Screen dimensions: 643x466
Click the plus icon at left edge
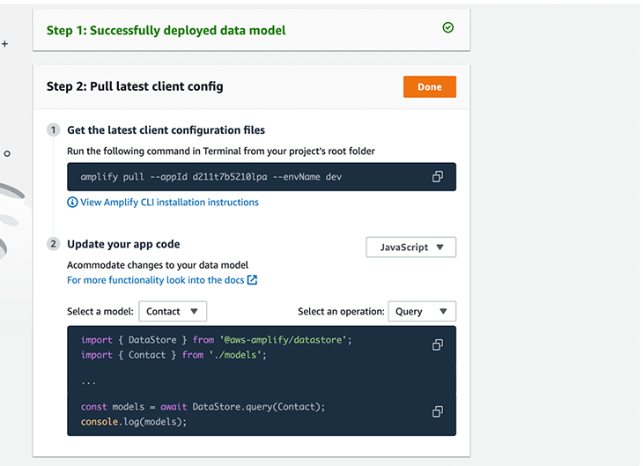pos(5,43)
